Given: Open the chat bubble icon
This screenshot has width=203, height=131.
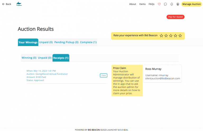Looking at the screenshot, I should click(165, 4).
